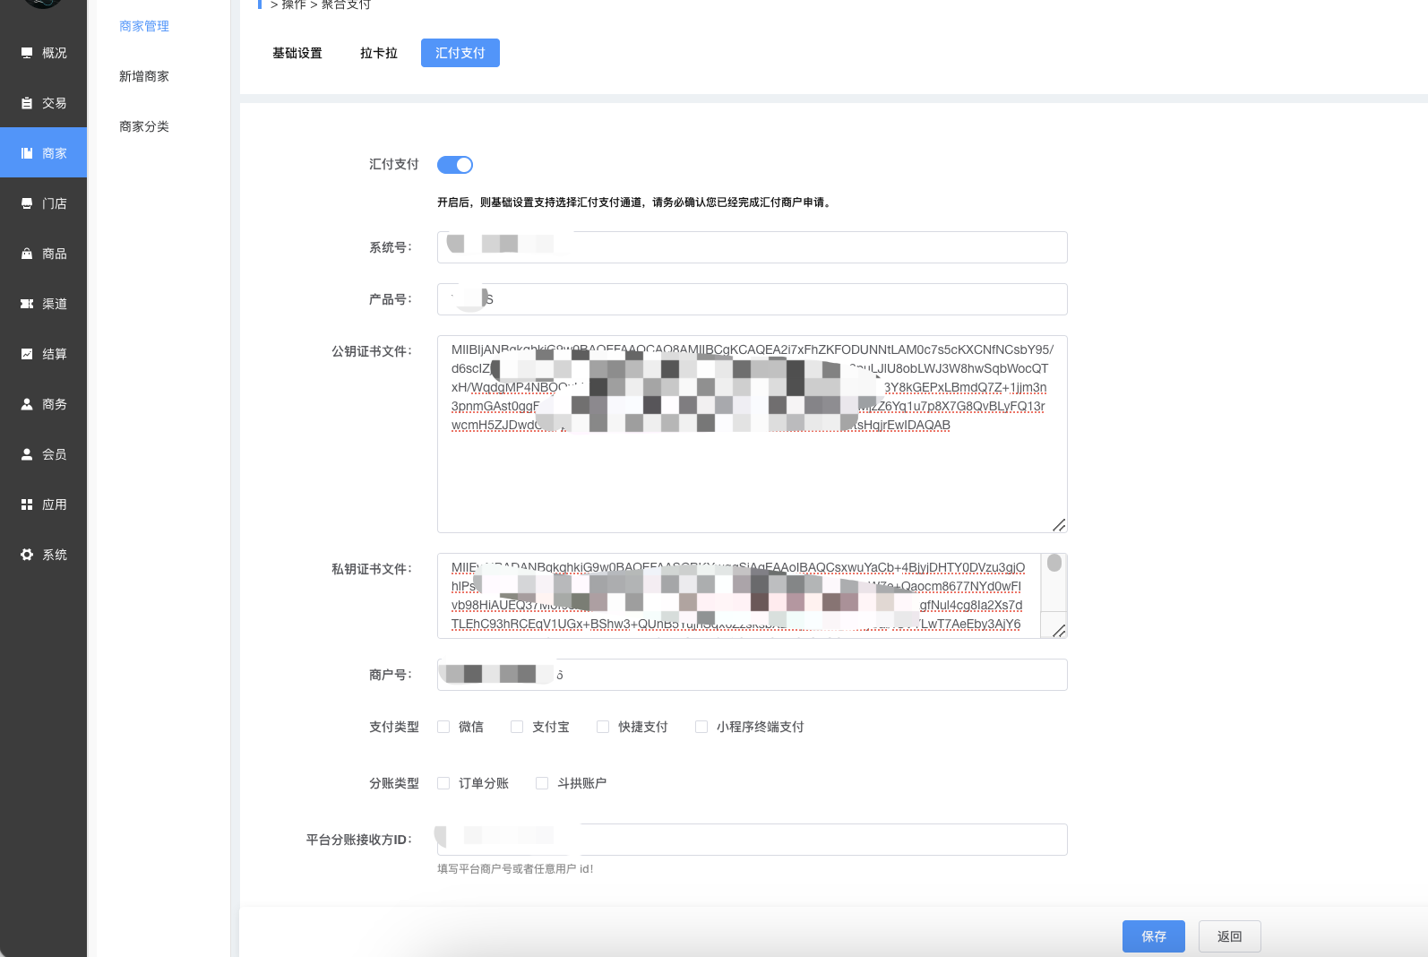Image resolution: width=1428 pixels, height=957 pixels.
Task: Open the 应用 apps grid icon
Action: click(27, 504)
